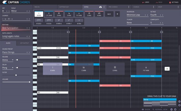The width and height of the screenshot is (181, 111).
Task: Click the right arrow for Scale Minor
Action: tap(29, 11)
